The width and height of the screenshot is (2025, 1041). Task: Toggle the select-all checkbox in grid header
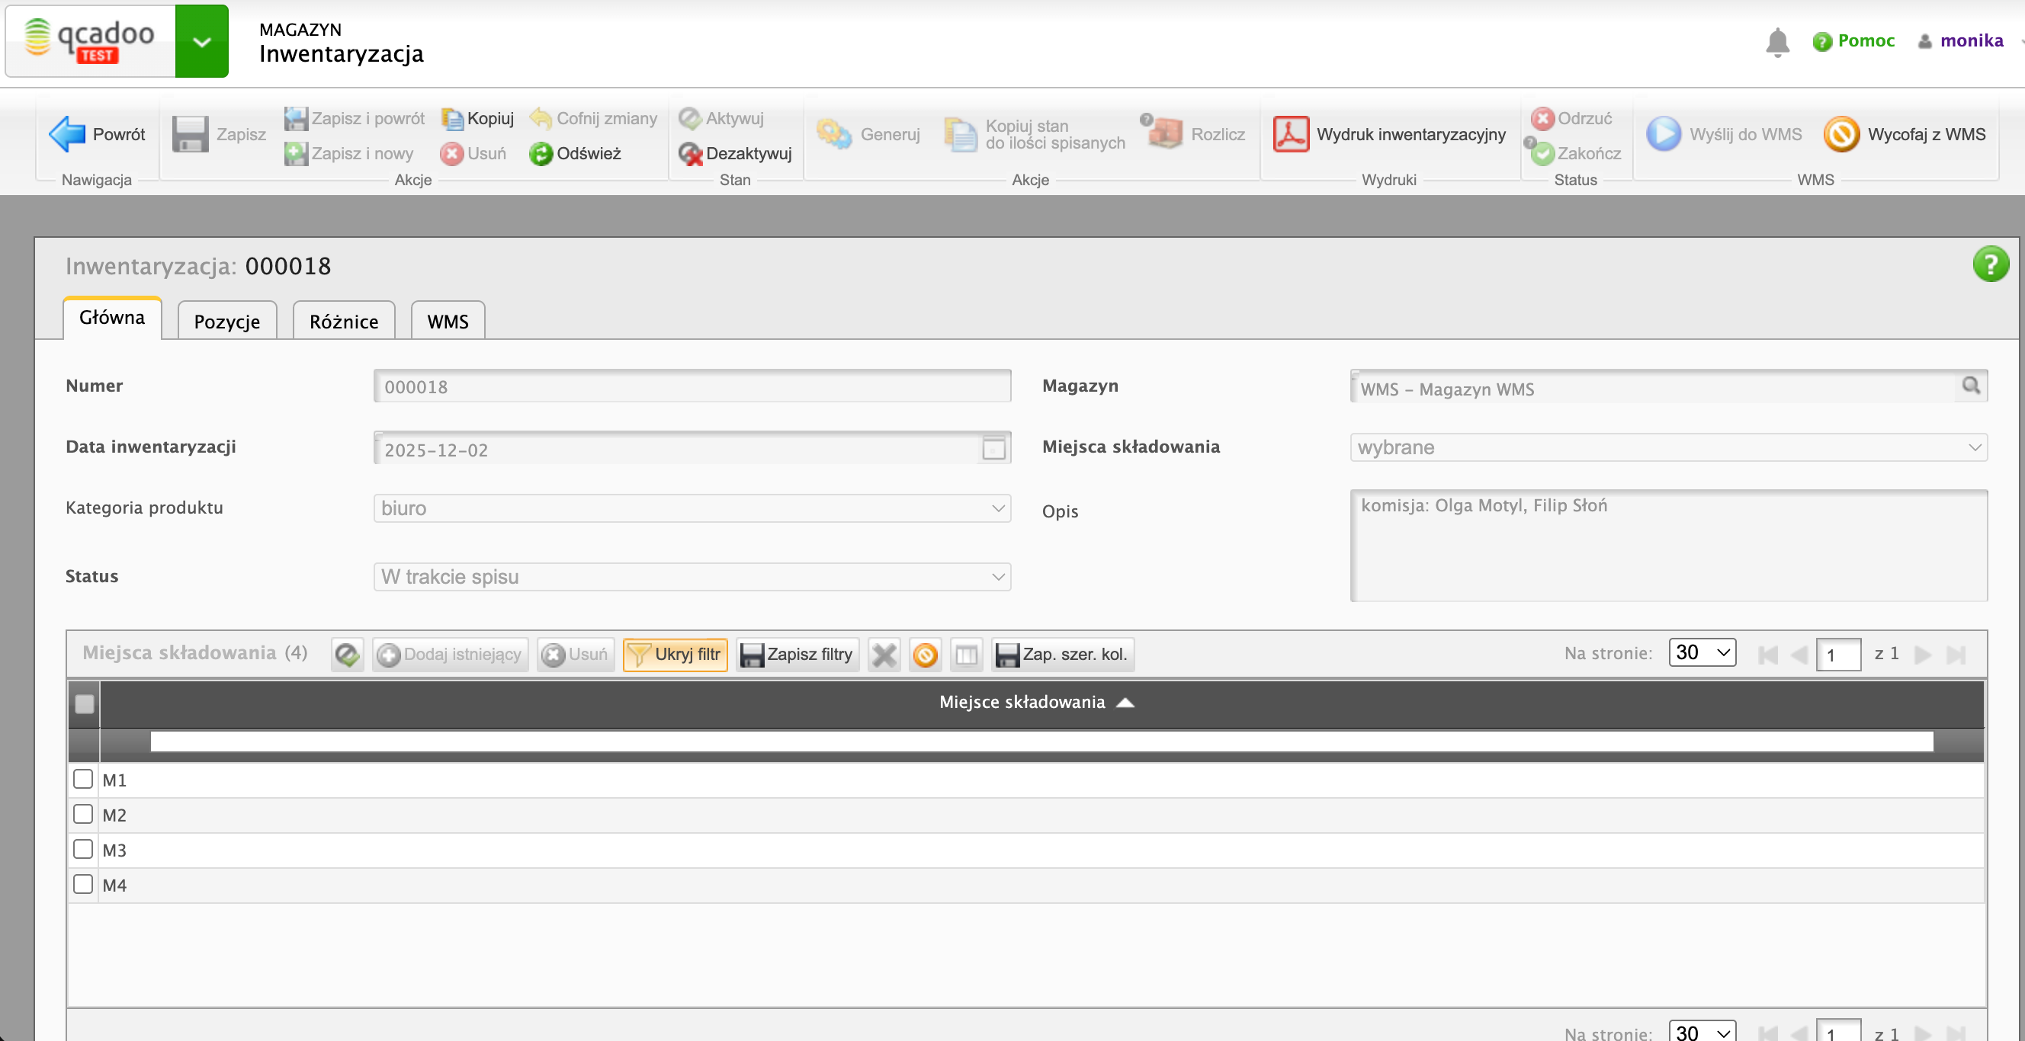click(85, 703)
